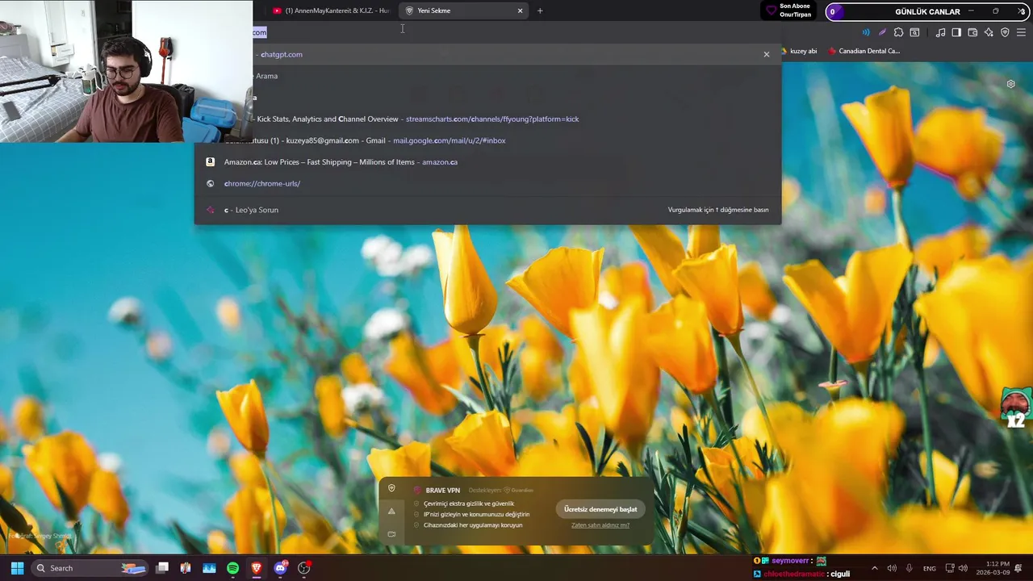Open the notifications bell in the tray
The height and width of the screenshot is (581, 1033).
click(x=1018, y=568)
